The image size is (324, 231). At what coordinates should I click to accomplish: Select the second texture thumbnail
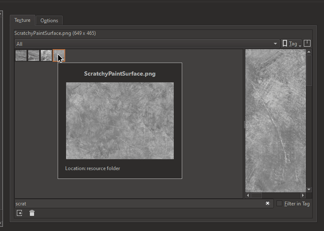(x=34, y=55)
